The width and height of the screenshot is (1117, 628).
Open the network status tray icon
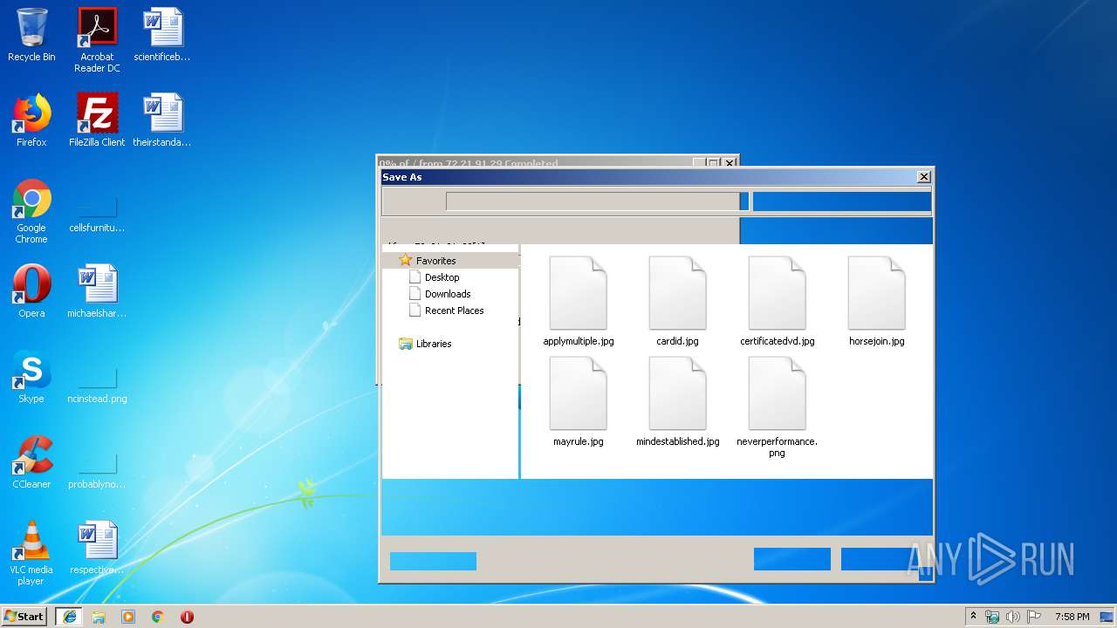click(992, 617)
